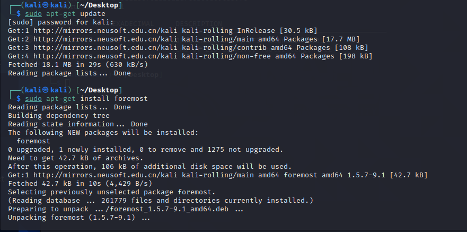This screenshot has width=467, height=232.
Task: Click the ~/Desktop path in the second prompt
Action: (99, 90)
